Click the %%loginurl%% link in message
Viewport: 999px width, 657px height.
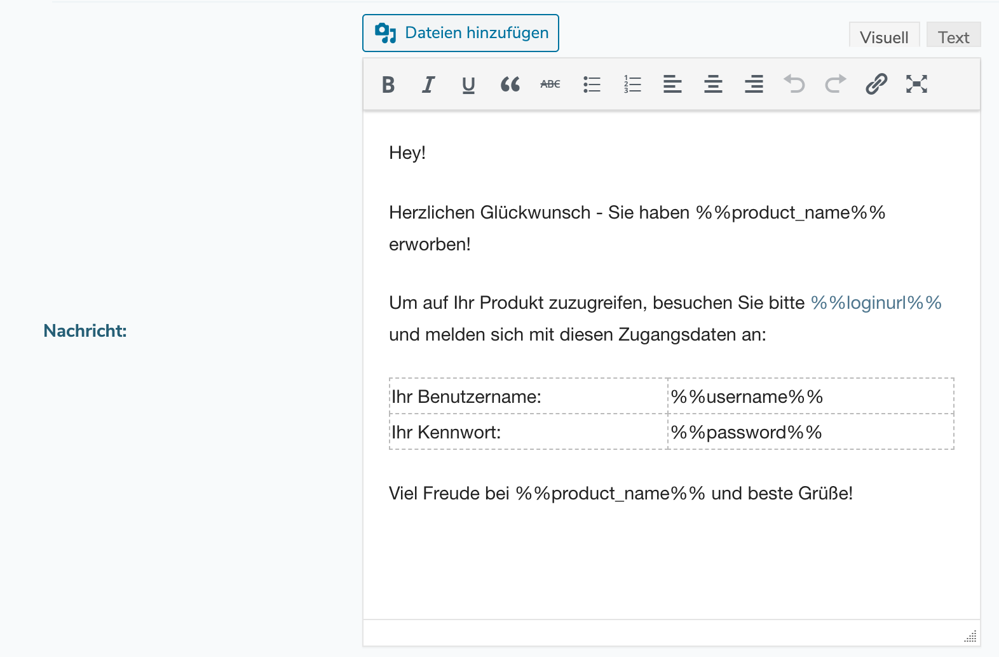click(876, 303)
